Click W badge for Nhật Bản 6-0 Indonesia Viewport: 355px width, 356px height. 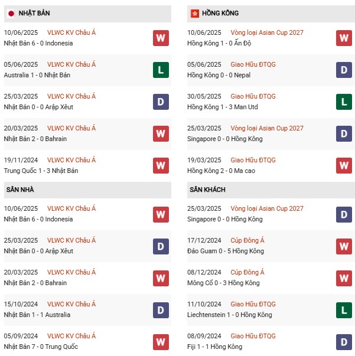pos(161,38)
